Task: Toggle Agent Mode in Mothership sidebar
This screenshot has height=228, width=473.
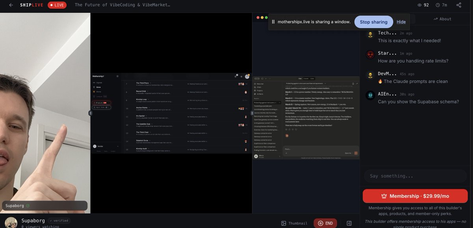Action: tap(101, 107)
